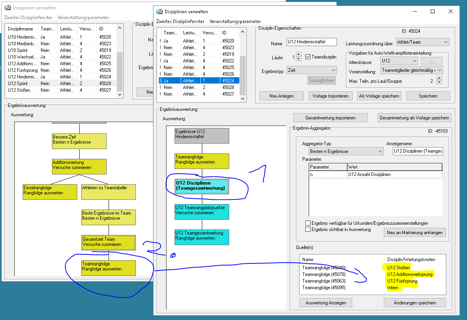The image size is (467, 320).
Task: Open Veranstaltungsparameter menu in front window
Action: coord(235,21)
